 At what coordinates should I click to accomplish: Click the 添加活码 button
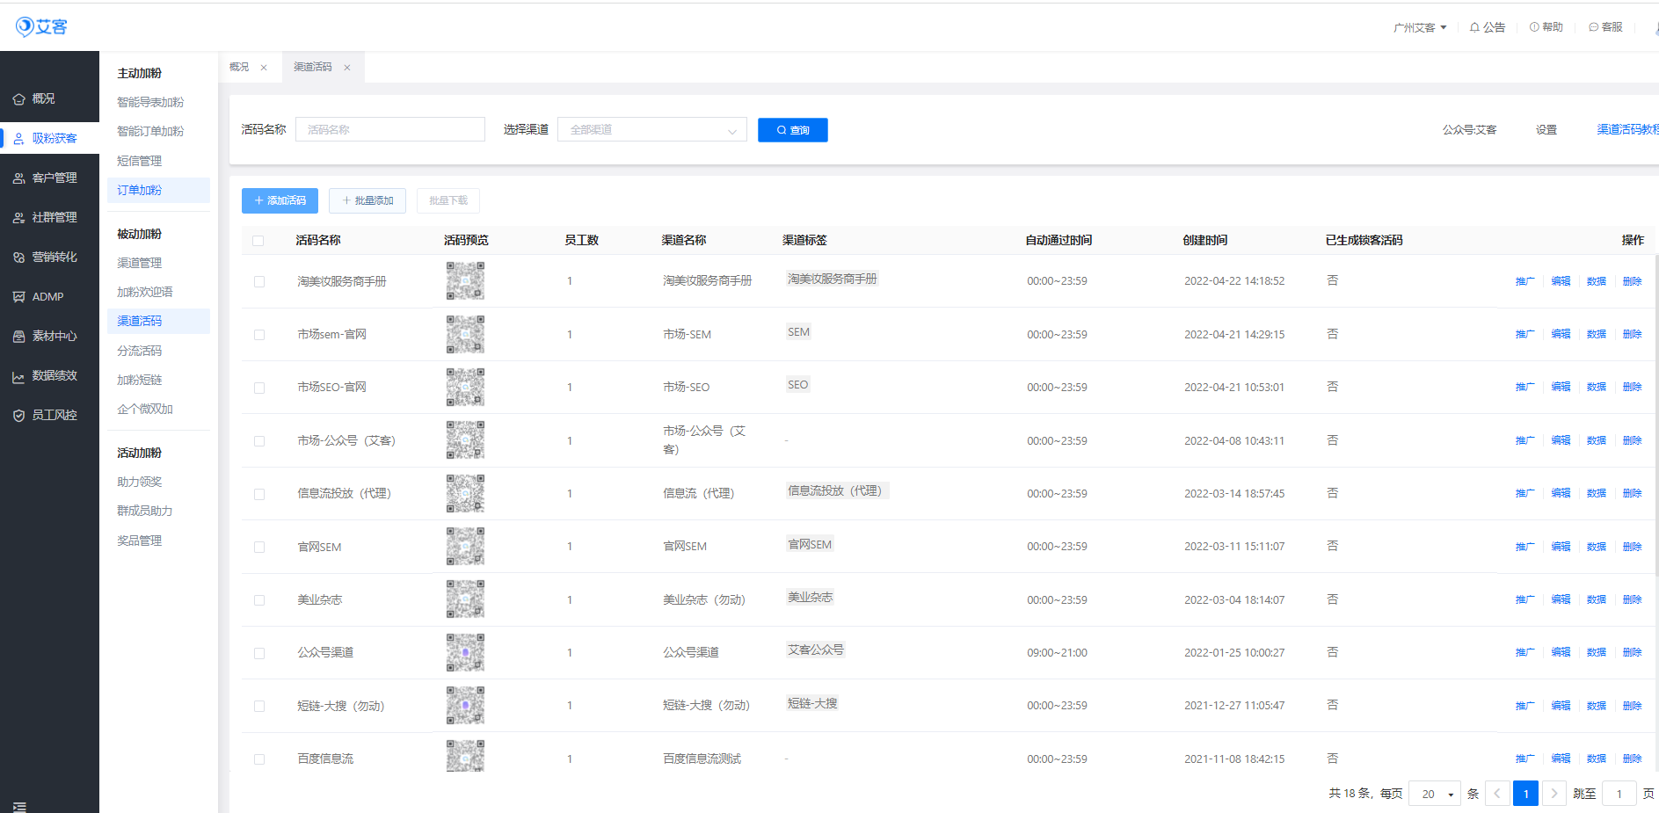point(280,200)
